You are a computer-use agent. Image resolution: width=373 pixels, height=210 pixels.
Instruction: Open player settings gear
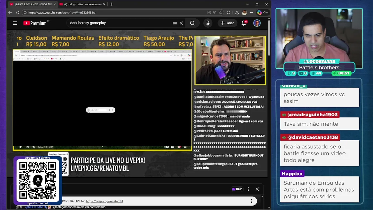point(179,147)
